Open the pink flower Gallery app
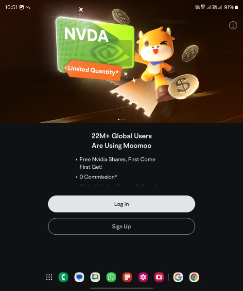The height and width of the screenshot is (291, 243). tap(143, 277)
